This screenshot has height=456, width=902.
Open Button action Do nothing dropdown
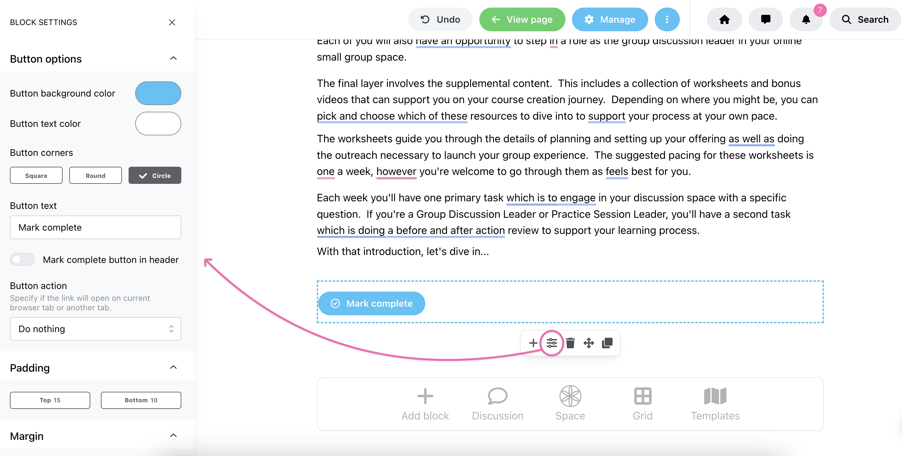click(95, 329)
